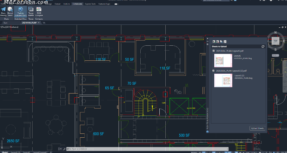This screenshot has height=153, width=287.
Task: Select the 2650 SF area label
Action: 13,141
